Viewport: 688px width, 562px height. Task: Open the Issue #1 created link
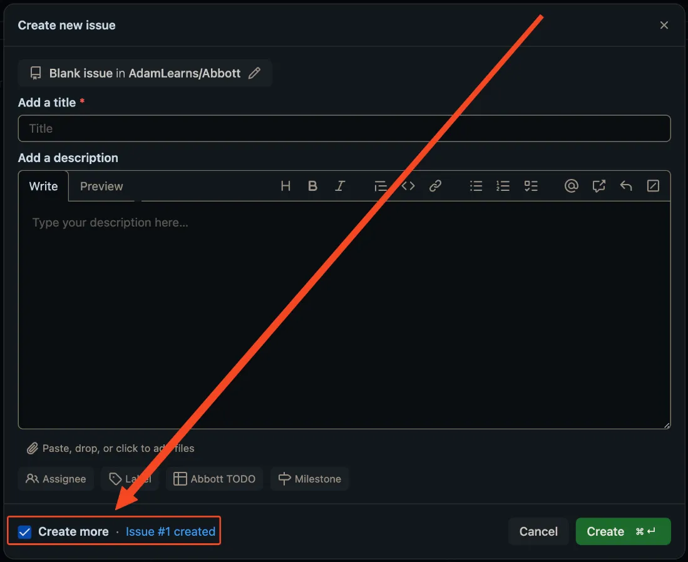point(171,532)
